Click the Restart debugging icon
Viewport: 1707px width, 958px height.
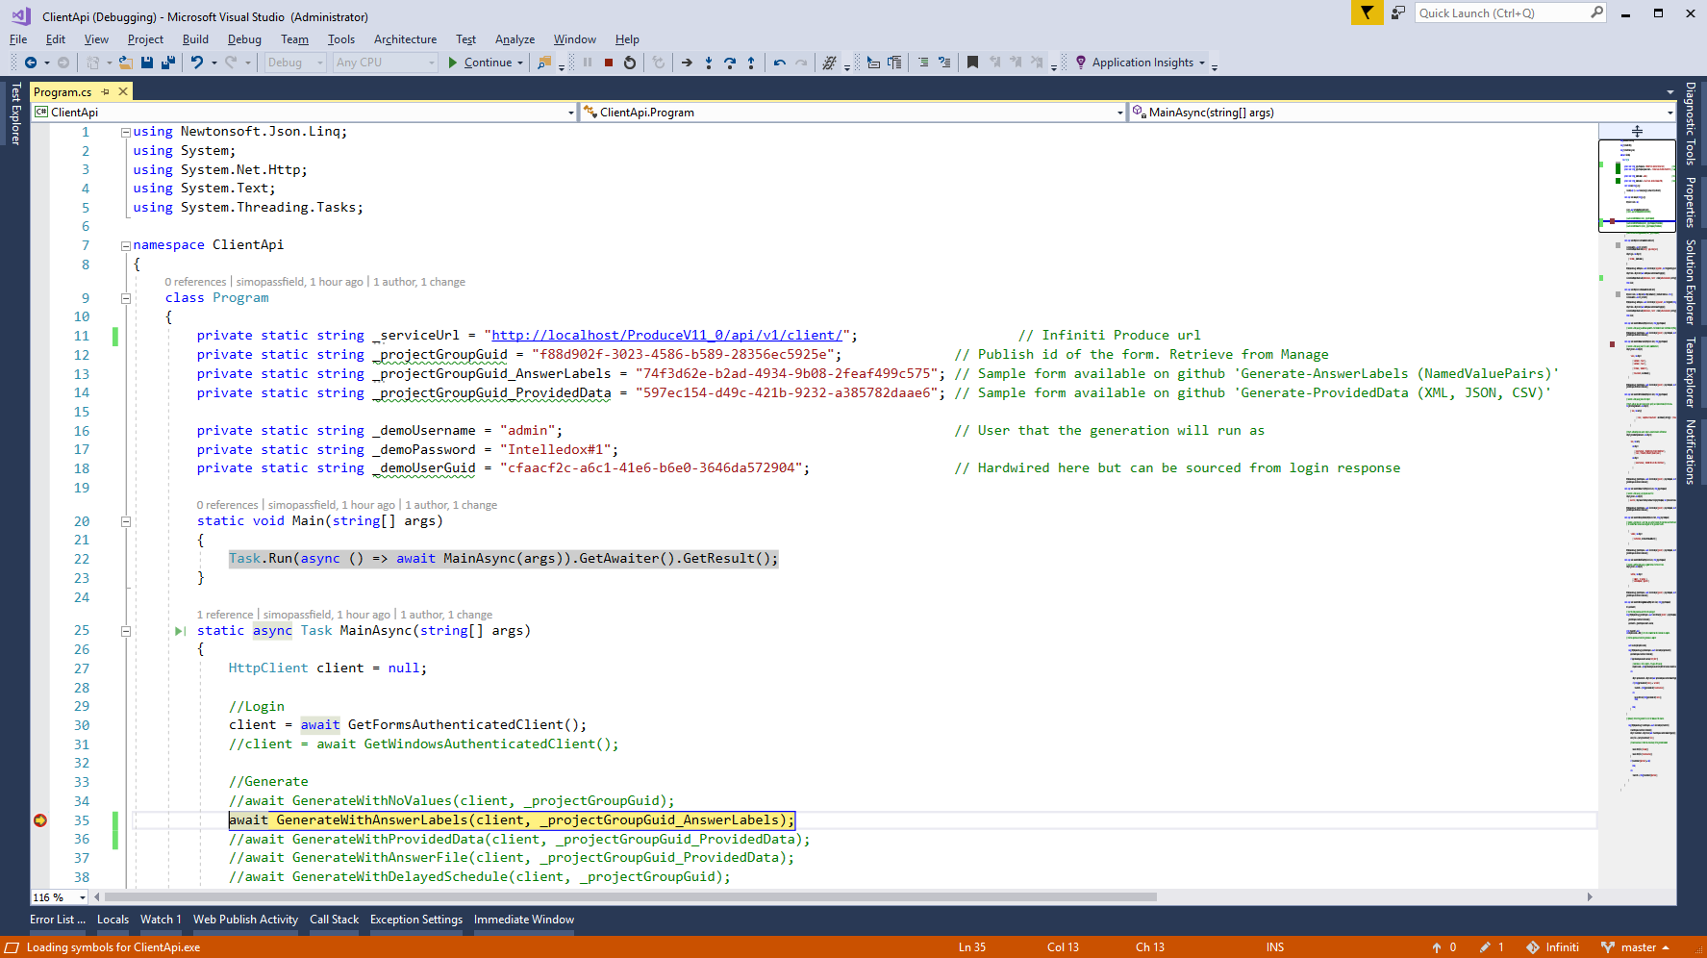click(x=630, y=63)
